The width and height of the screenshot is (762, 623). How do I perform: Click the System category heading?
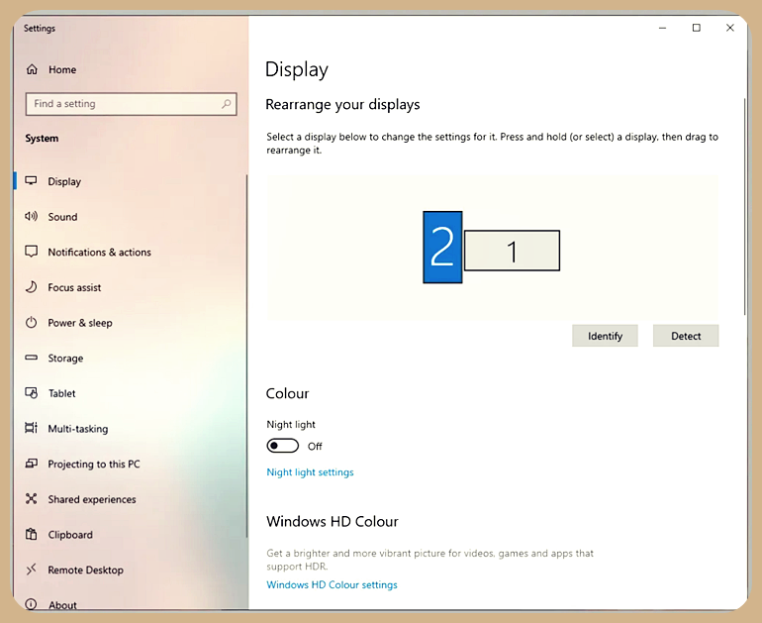click(x=42, y=138)
